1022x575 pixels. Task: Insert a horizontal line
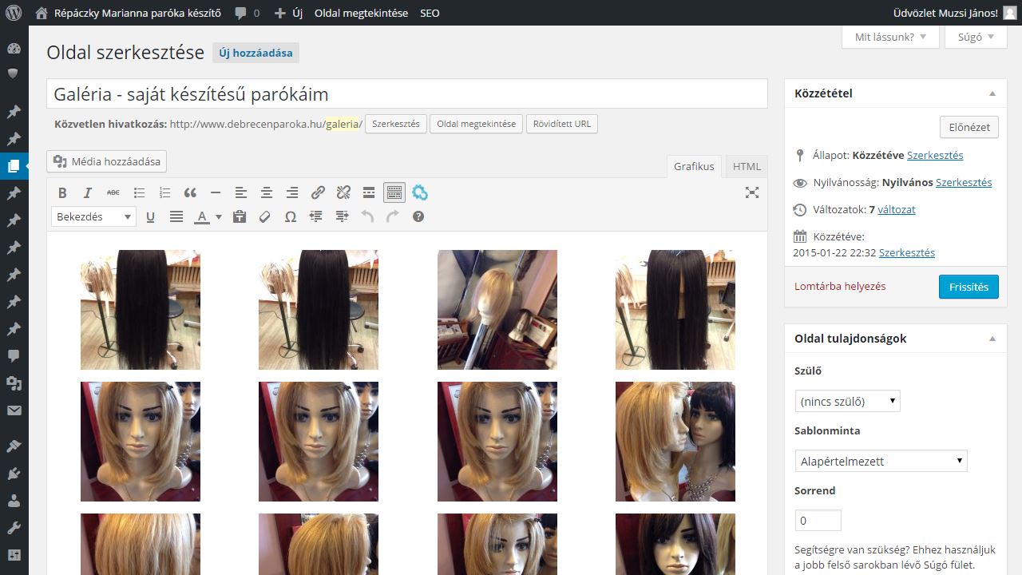(x=216, y=192)
